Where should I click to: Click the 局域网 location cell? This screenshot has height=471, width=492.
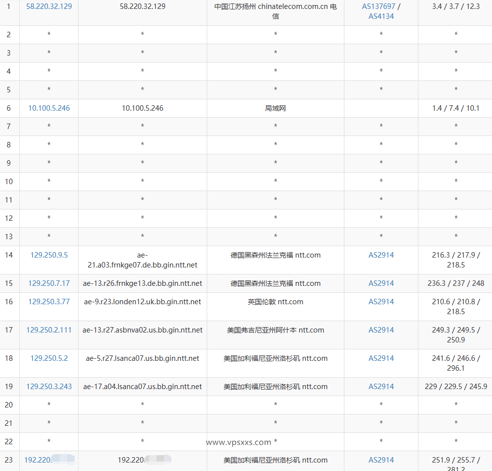275,108
